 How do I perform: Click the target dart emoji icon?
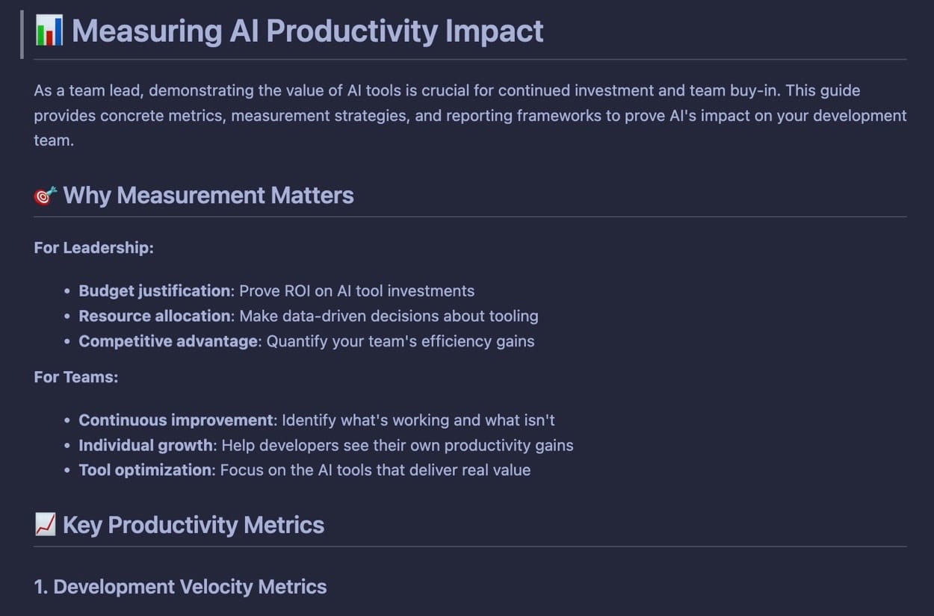46,196
